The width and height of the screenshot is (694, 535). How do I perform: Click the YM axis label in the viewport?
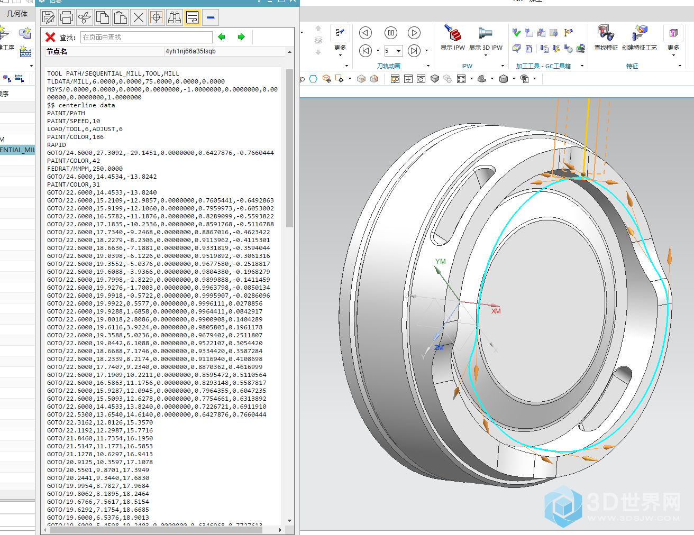(x=440, y=262)
